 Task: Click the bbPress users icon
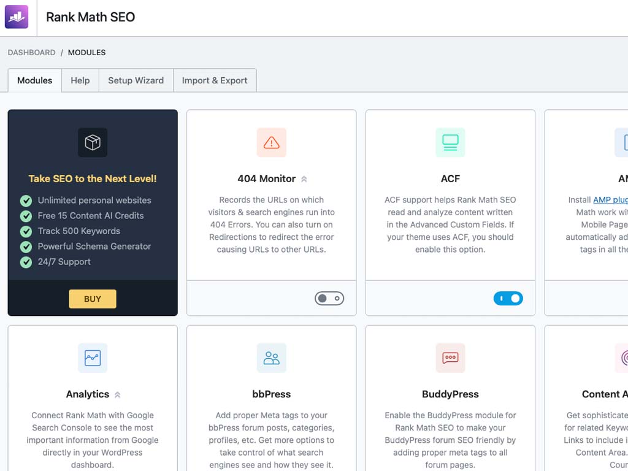tap(272, 358)
